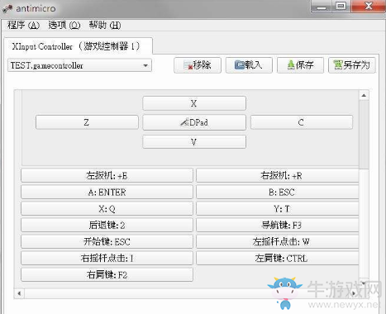Click the horizontal scrollbar left arrow
Image resolution: width=386 pixels, height=314 pixels.
pyautogui.click(x=19, y=293)
